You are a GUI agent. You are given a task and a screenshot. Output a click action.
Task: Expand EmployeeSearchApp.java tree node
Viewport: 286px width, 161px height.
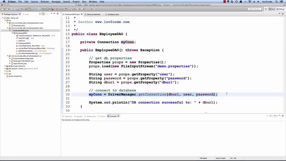(10, 59)
